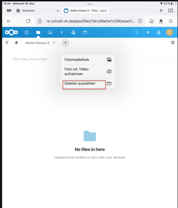Click the Mathe Klasse 5 breadcrumb
The width and height of the screenshot is (178, 208).
tap(37, 43)
